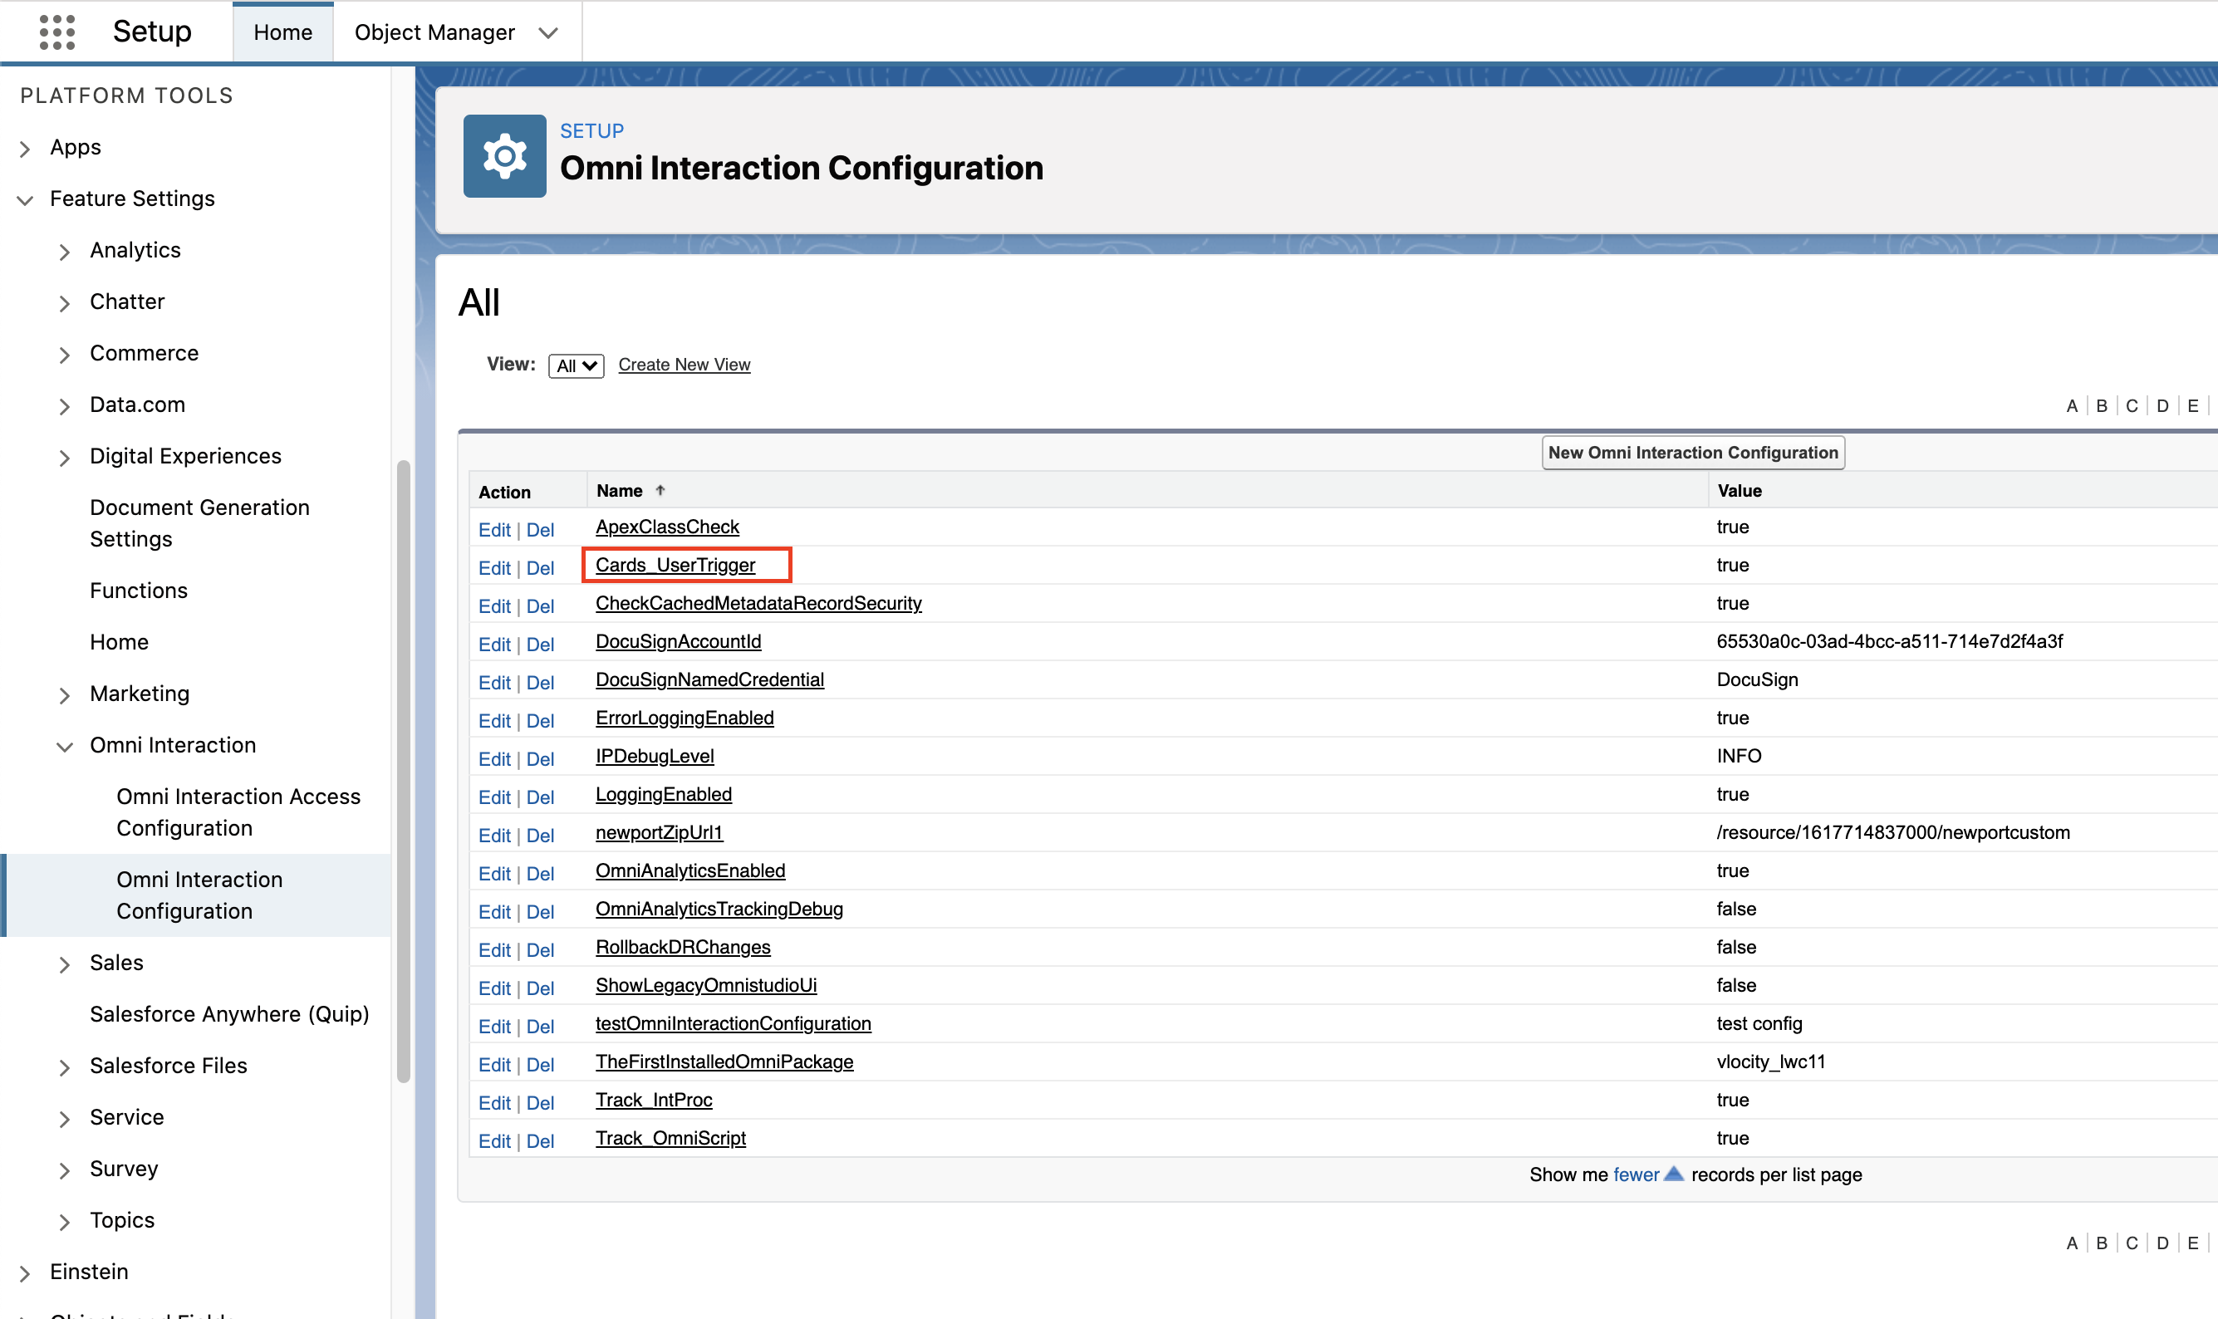
Task: Expand the Service node
Action: point(64,1119)
